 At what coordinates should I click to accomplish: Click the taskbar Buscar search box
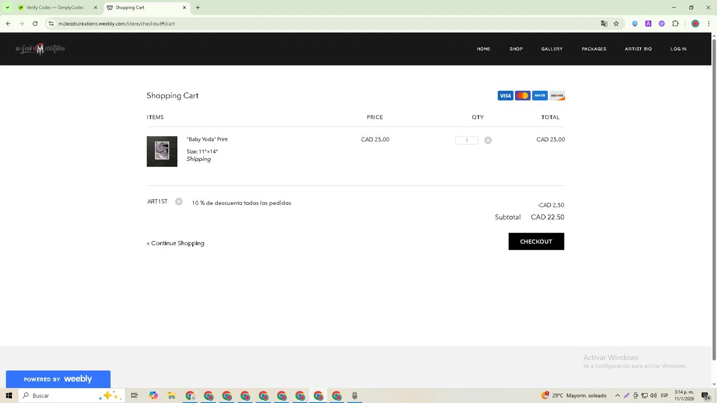tap(72, 395)
